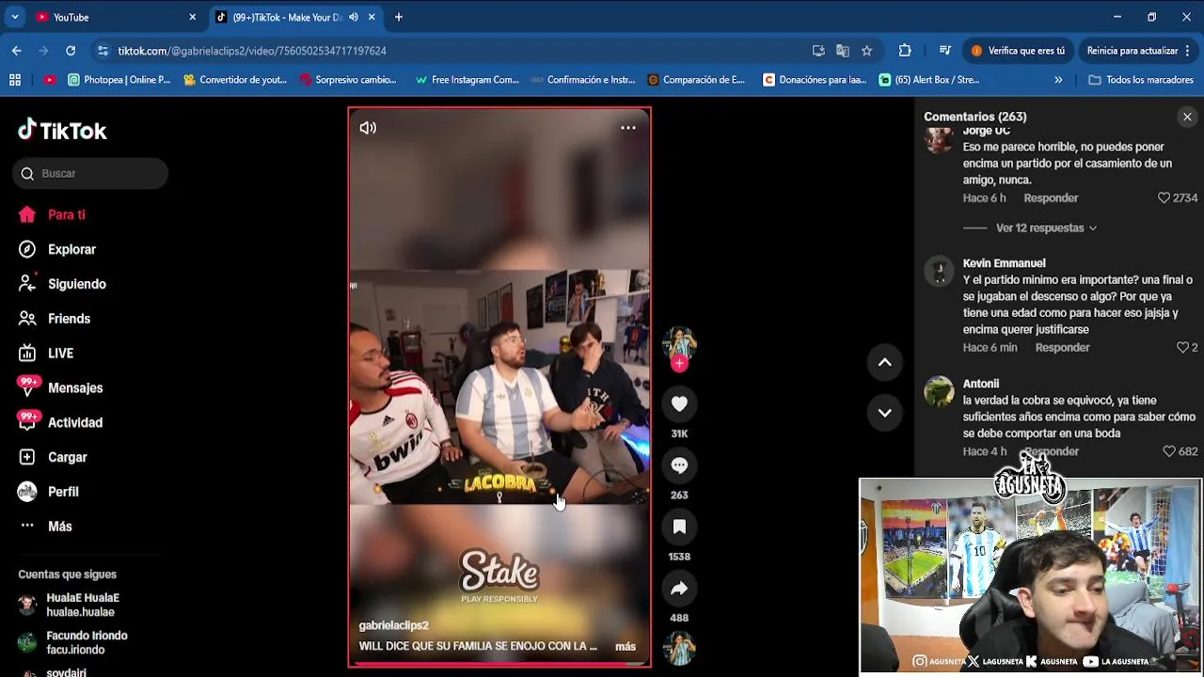The height and width of the screenshot is (677, 1204).
Task: Show more bookmarks chevron
Action: 1058,80
